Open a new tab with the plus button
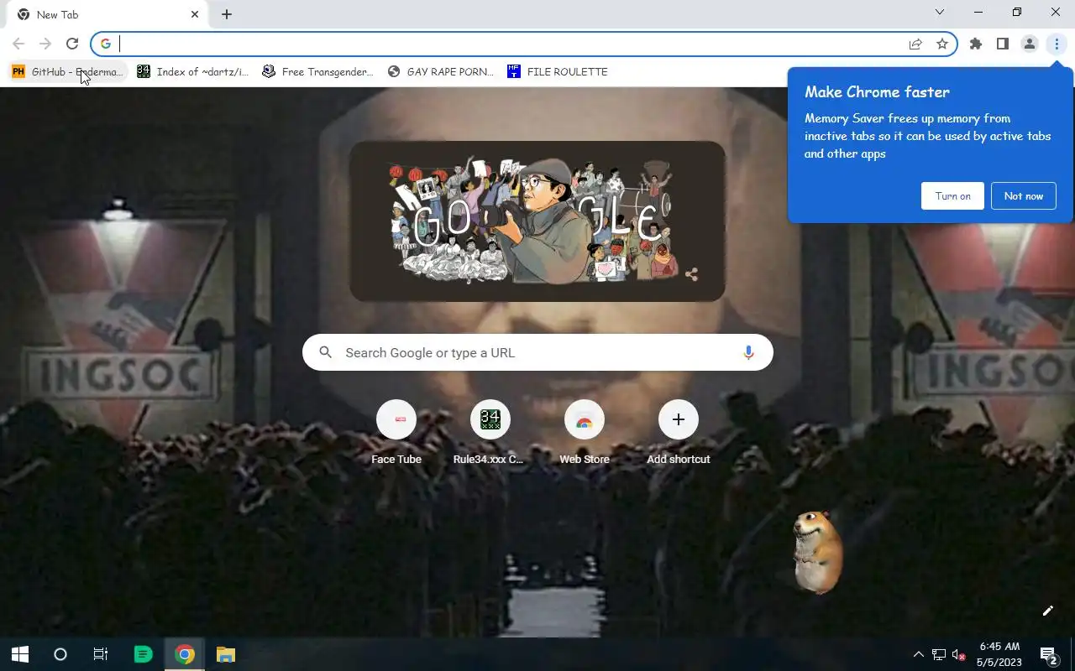 coord(227,14)
